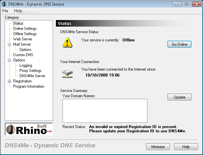Select Options under Mail Server
This screenshot has width=203, height=155.
click(25, 50)
